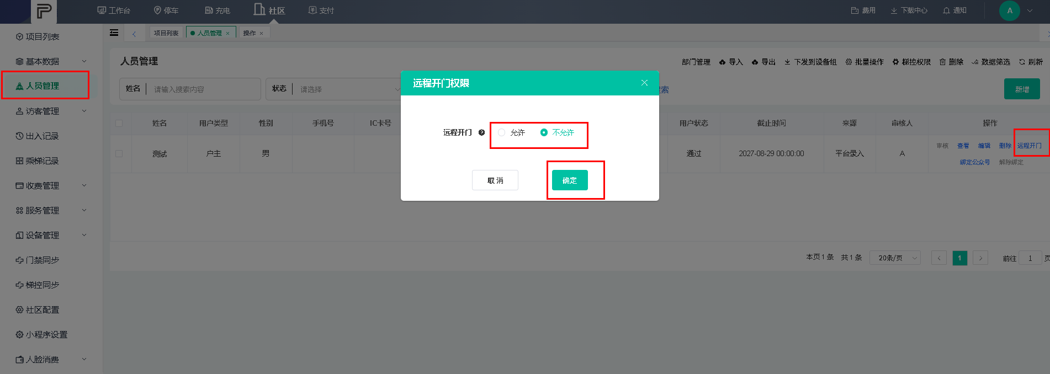Screen dimensions: 1050x374
Task: Close the 操作 tab
Action: (x=261, y=34)
